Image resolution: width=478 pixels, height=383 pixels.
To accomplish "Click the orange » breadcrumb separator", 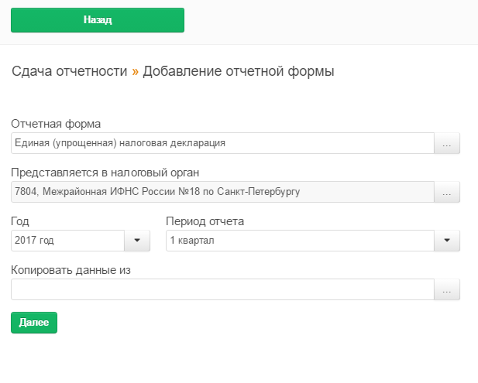I will pyautogui.click(x=136, y=72).
